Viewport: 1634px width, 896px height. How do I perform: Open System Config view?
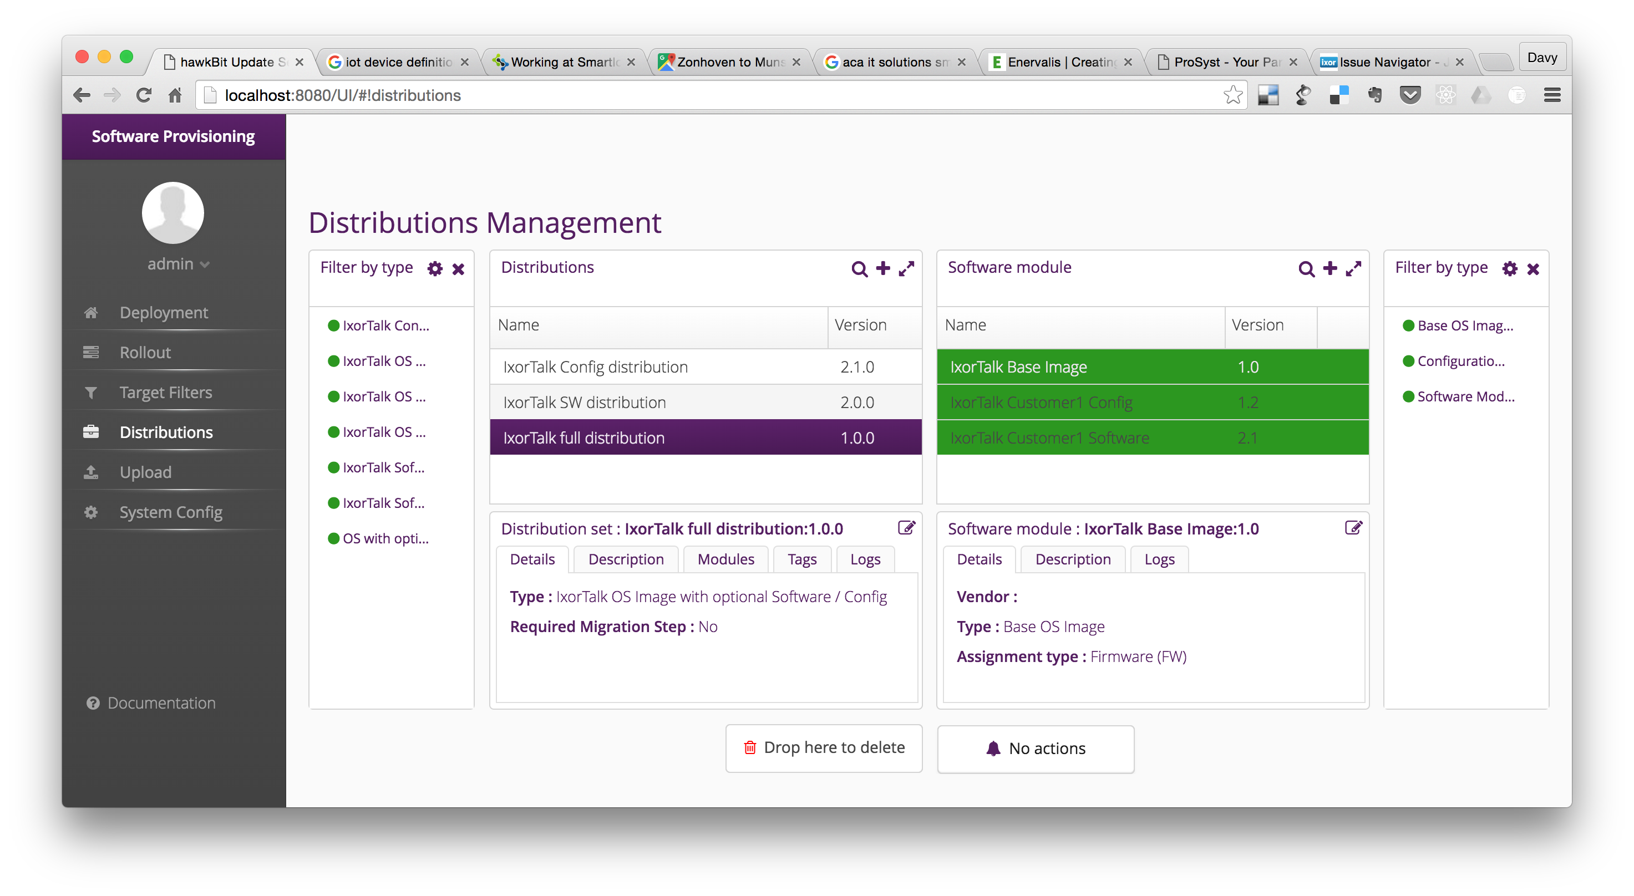(171, 512)
